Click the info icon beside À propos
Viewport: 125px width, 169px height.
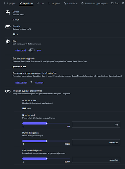tap(4, 3)
